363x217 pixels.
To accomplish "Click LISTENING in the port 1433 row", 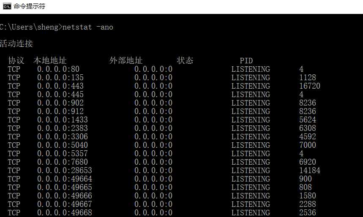I will point(251,120).
